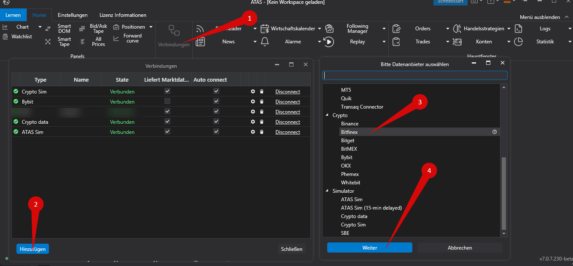Open the Chart panel icon
This screenshot has height=266, width=573.
(x=5, y=27)
